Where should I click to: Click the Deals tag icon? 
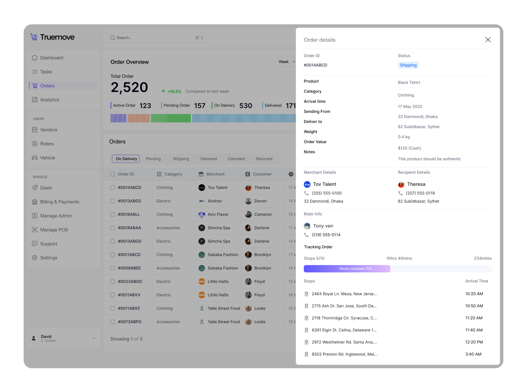34,188
